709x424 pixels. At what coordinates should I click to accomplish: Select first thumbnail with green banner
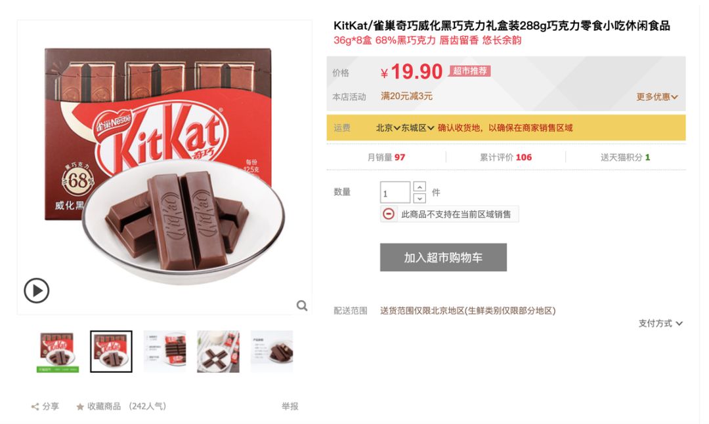58,352
